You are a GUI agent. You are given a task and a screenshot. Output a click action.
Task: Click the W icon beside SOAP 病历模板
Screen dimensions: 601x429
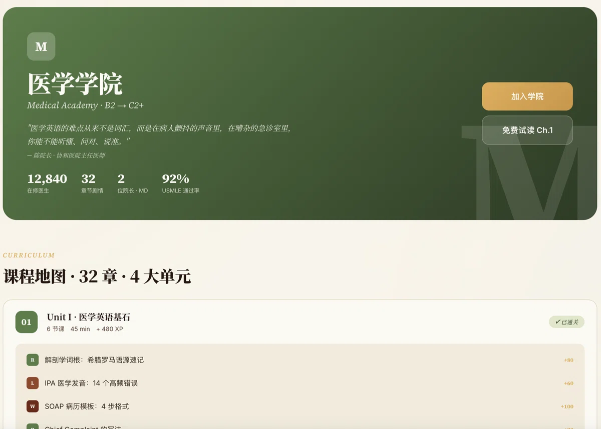pyautogui.click(x=33, y=406)
